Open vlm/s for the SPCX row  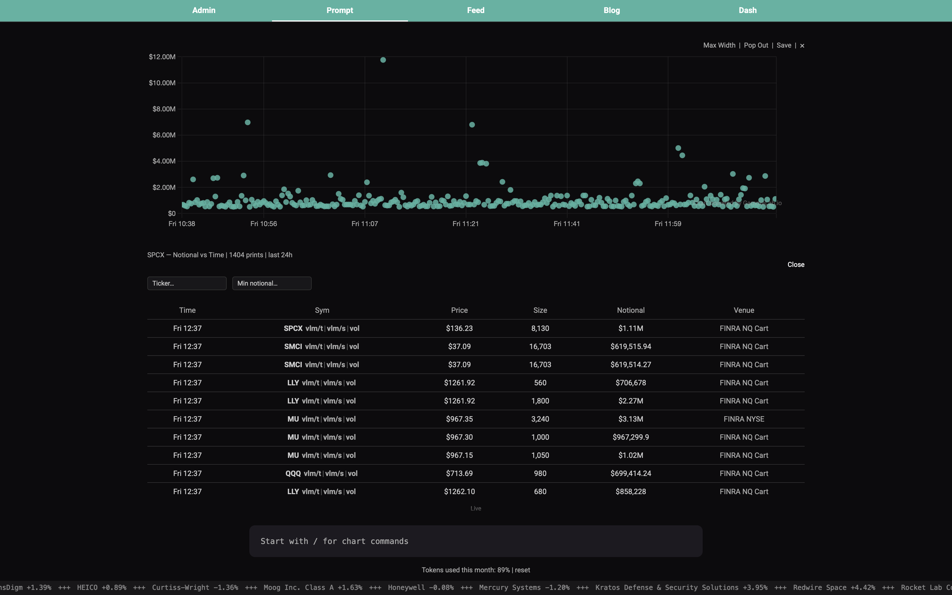[x=336, y=328]
